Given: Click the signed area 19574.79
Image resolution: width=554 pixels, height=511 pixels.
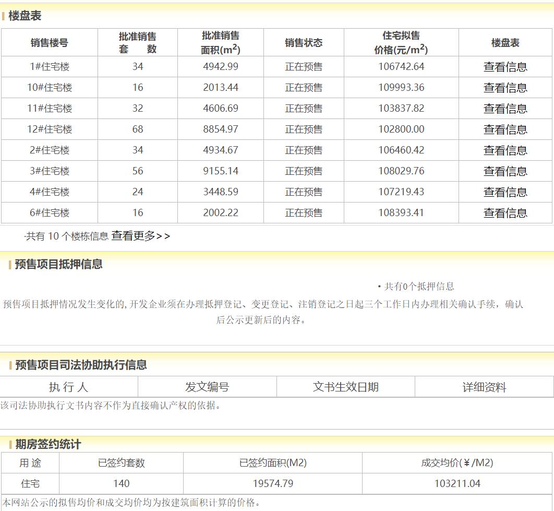Looking at the screenshot, I should 273,483.
